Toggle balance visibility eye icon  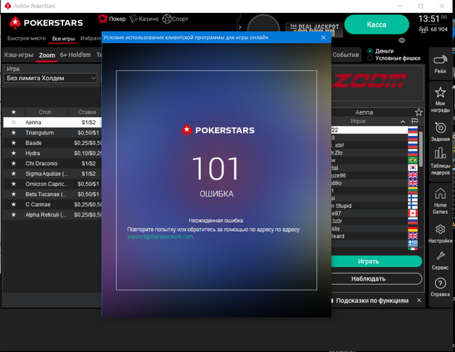coord(402,40)
